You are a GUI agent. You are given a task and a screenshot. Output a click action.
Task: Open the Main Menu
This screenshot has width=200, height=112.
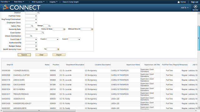[x=19, y=2]
